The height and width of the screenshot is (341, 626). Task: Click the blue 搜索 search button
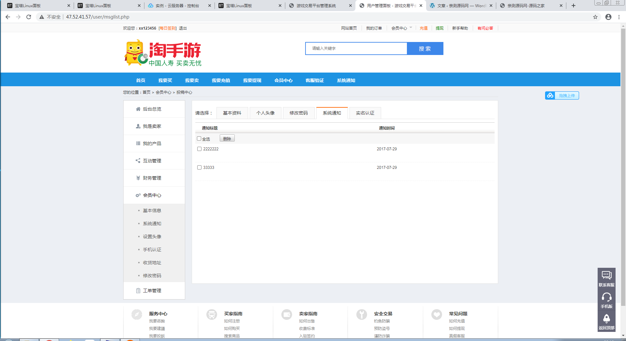(425, 48)
